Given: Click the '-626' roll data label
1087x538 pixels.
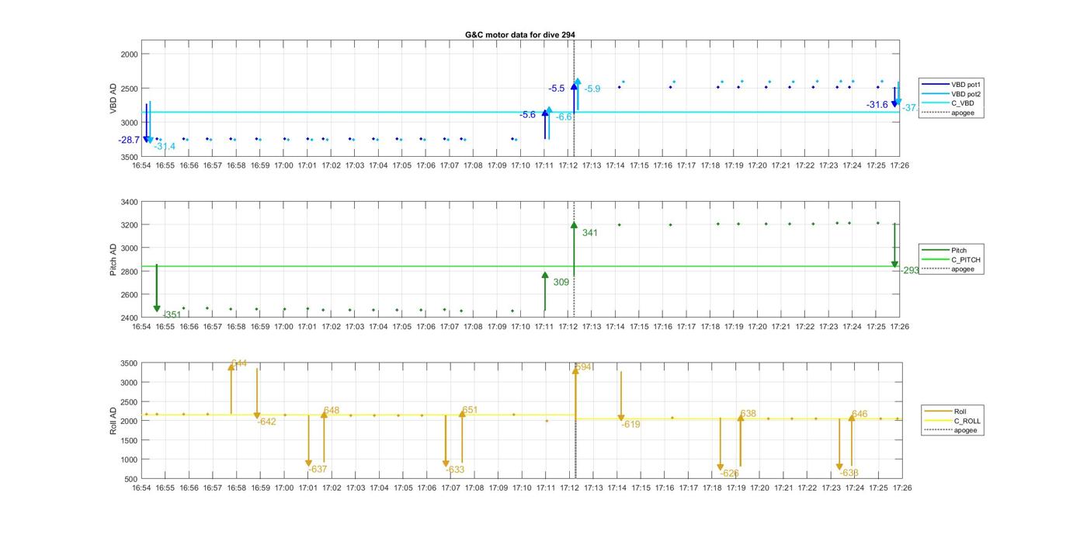Looking at the screenshot, I should point(729,473).
